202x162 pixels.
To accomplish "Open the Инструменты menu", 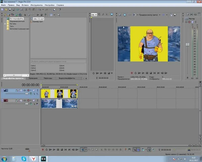I will [37, 5].
